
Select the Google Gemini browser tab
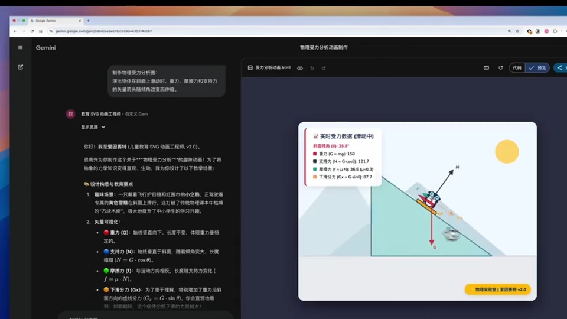[x=56, y=21]
